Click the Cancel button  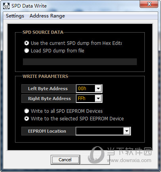65,160
